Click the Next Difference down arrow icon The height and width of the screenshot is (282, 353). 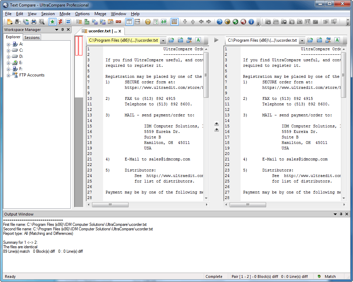coord(185,22)
